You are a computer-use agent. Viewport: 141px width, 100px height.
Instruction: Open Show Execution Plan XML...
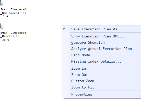[98, 36]
